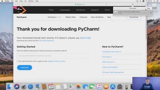Open the Support menu
Image resolution: width=160 pixels, height=90 pixels.
pos(95,10)
